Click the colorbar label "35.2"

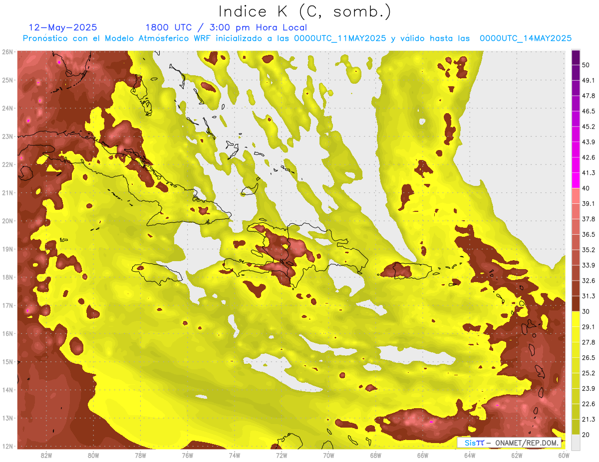pos(589,250)
